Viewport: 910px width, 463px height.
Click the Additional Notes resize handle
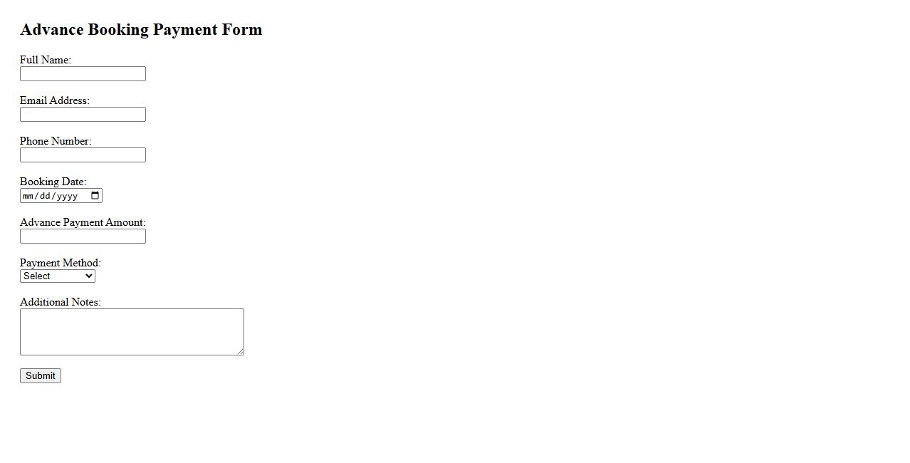click(240, 351)
